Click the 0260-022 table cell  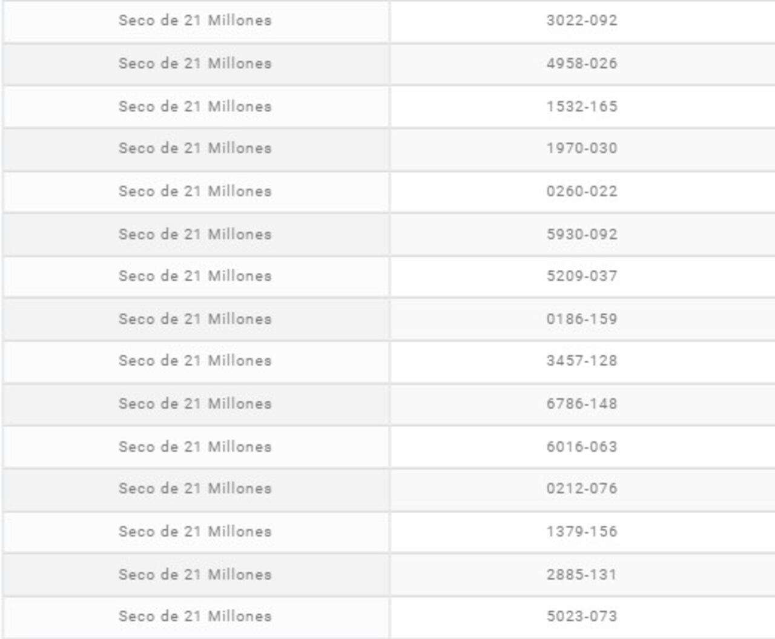pos(582,191)
